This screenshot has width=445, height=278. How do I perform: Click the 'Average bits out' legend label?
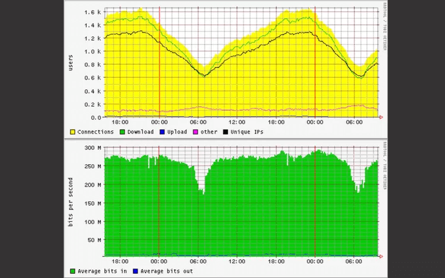click(164, 271)
